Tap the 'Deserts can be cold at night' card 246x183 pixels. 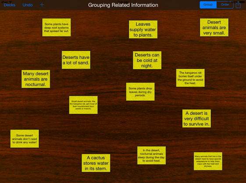pyautogui.click(x=147, y=60)
